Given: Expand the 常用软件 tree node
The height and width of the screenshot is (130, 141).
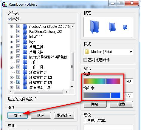Looking at the screenshot, I should click(x=11, y=52).
